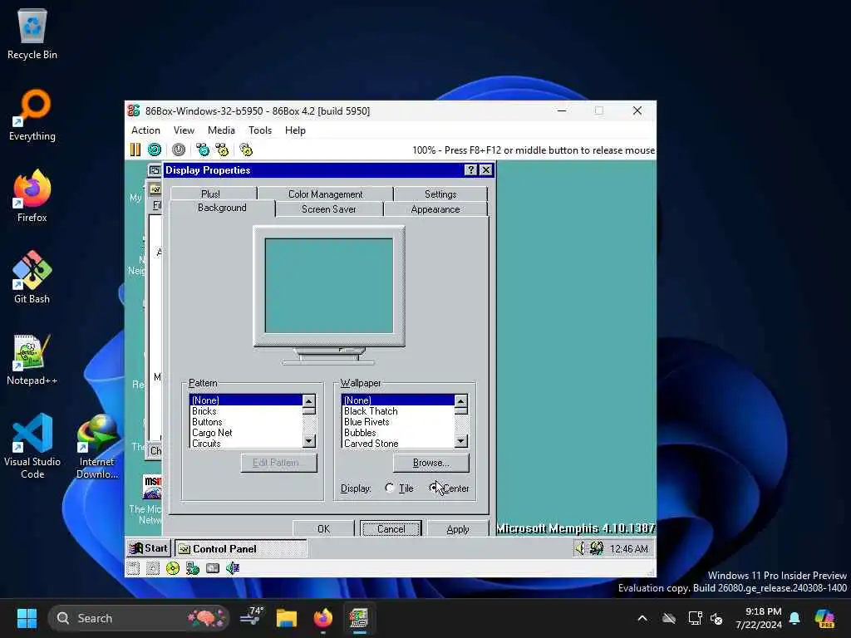This screenshot has width=851, height=638.
Task: Select Cargo Net in the Pattern list
Action: pyautogui.click(x=246, y=433)
